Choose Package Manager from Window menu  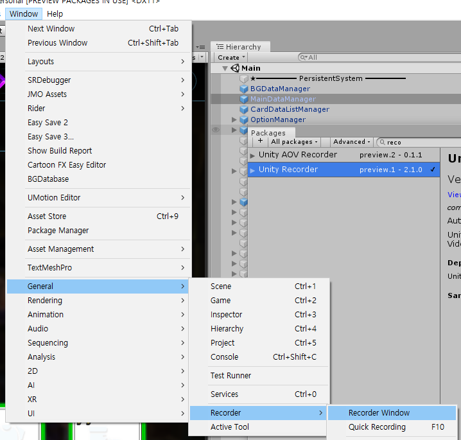(x=98, y=231)
